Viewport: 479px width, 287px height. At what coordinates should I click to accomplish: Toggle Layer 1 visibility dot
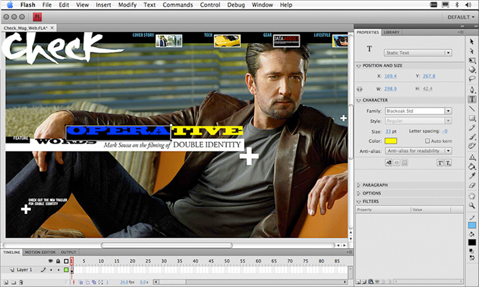[51, 270]
